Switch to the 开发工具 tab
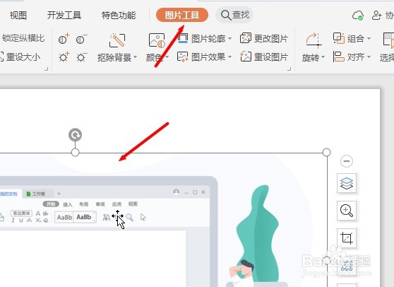The image size is (394, 287). (x=64, y=16)
